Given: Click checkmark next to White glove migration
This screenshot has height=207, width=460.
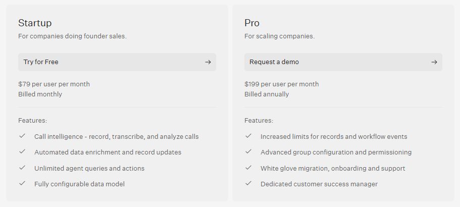Looking at the screenshot, I should click(248, 168).
